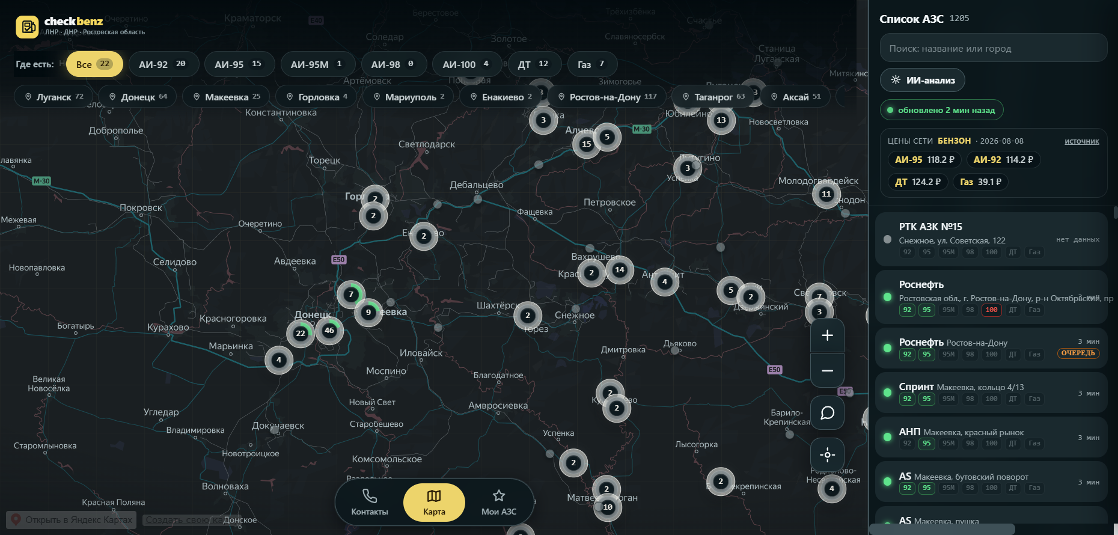Select the Мариуполь city chip
The height and width of the screenshot is (535, 1118).
pyautogui.click(x=408, y=97)
